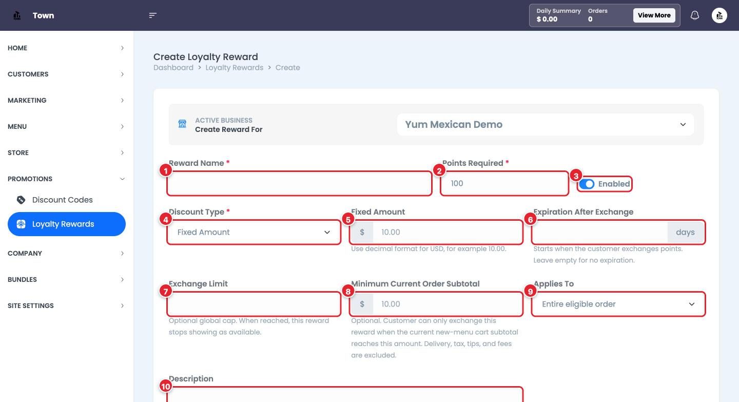739x402 pixels.
Task: Expand the CUSTOMERS sidebar section
Action: pos(66,74)
